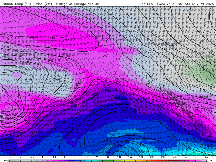
Task: Select the 'College of DuPage NEXLAB' label
Action: 77,4
